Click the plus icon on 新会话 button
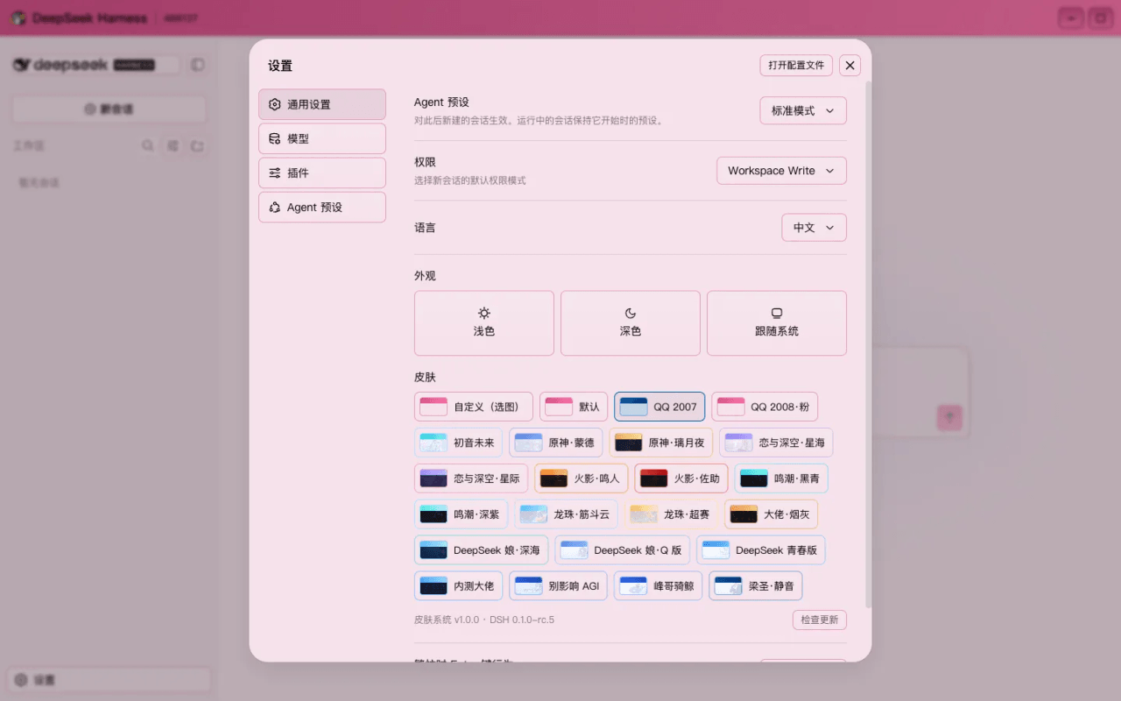Image resolution: width=1121 pixels, height=701 pixels. (89, 110)
